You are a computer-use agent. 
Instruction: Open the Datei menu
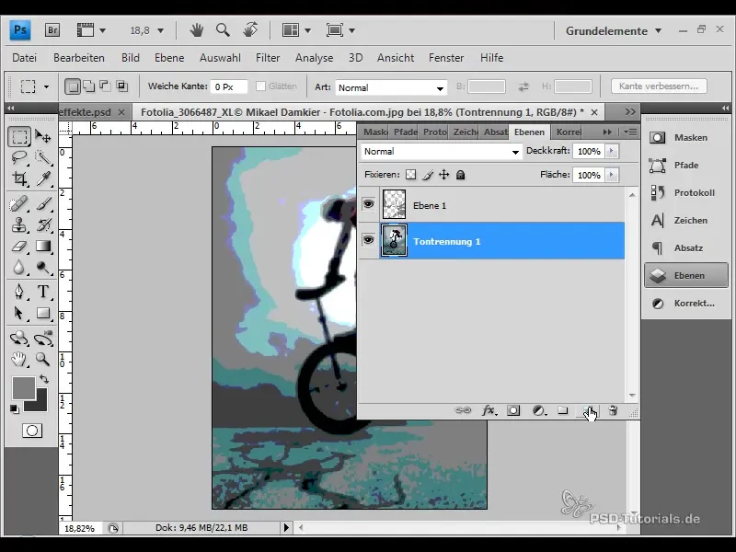(25, 58)
